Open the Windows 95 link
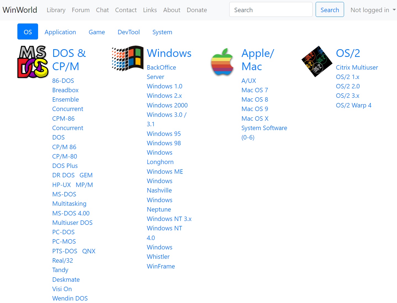This screenshot has width=397, height=303. tap(164, 134)
